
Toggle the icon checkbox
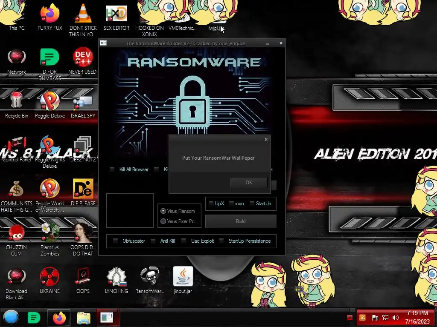231,203
